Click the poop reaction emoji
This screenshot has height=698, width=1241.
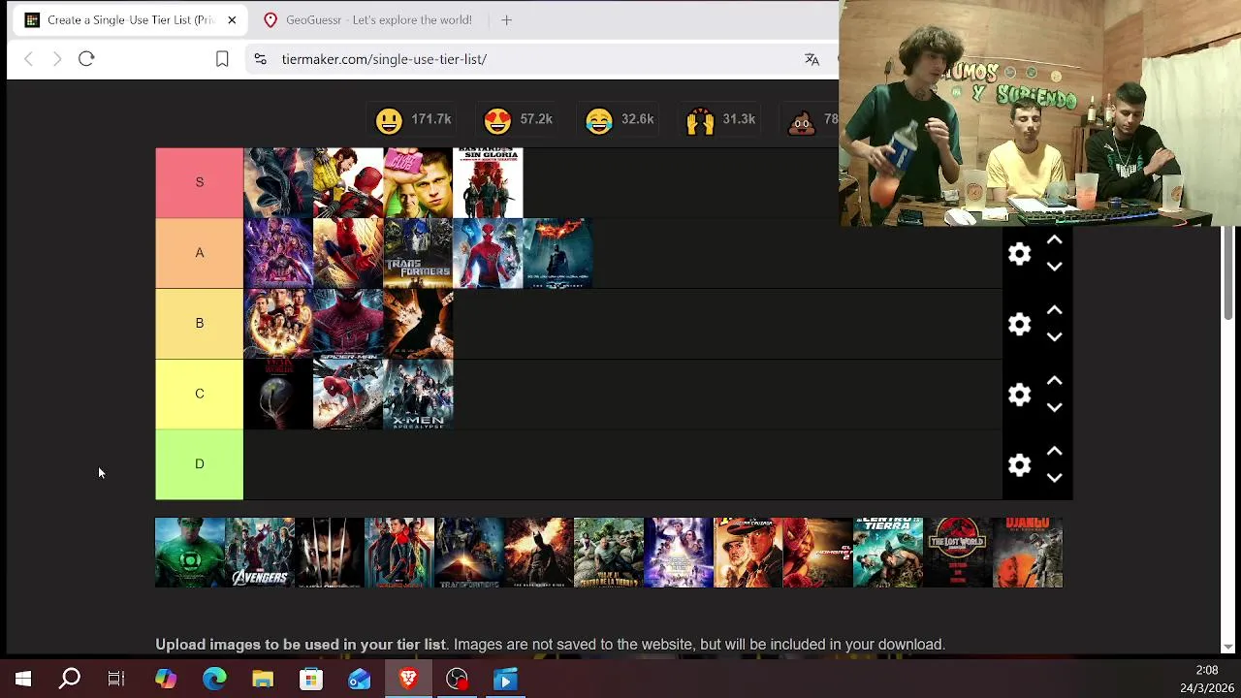pyautogui.click(x=802, y=120)
